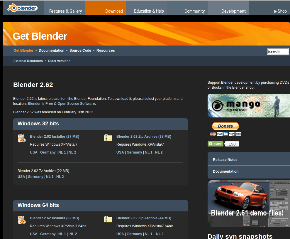
Task: Download 64-bit installer from NL 2 mirror
Action: pos(73,234)
